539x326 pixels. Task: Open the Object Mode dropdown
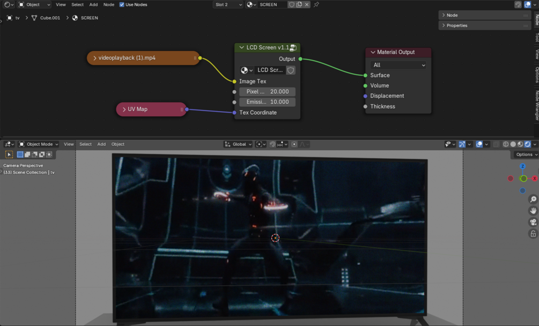(38, 144)
